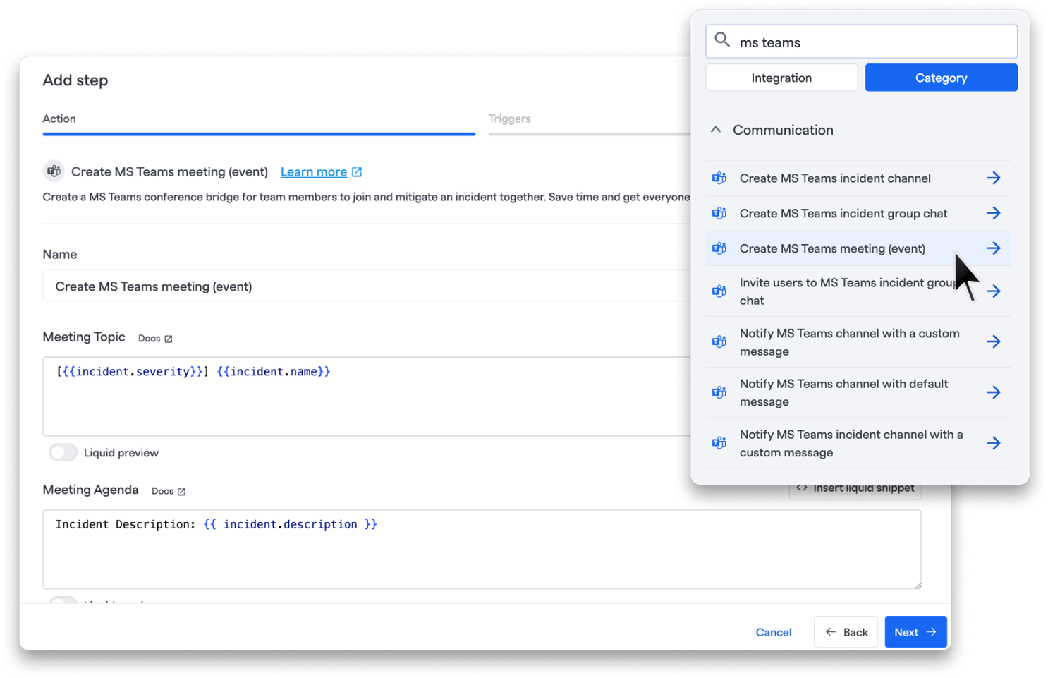Click arrow for Notify channel with a custom message
Image resolution: width=1048 pixels, height=678 pixels.
994,342
